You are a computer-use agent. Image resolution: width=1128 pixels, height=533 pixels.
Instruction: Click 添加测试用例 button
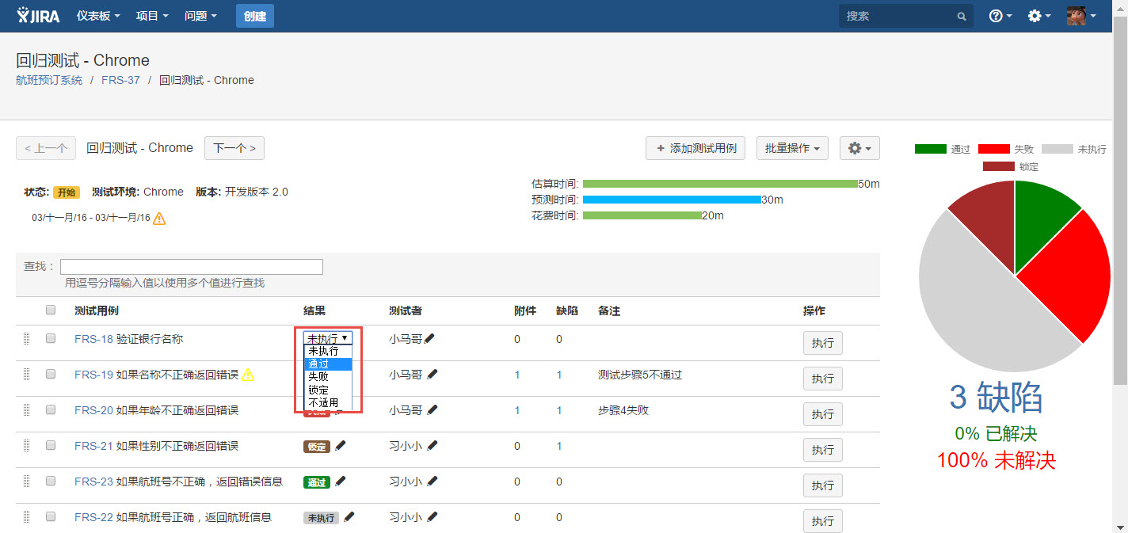(x=695, y=148)
